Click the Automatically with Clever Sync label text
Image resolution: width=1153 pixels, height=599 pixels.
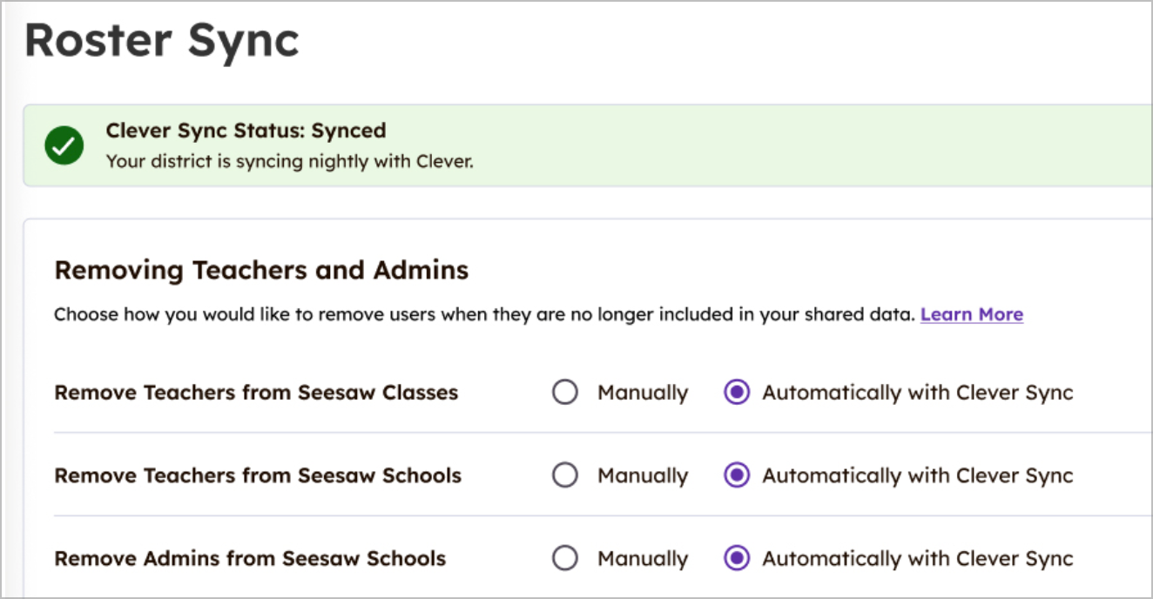pyautogui.click(x=917, y=392)
